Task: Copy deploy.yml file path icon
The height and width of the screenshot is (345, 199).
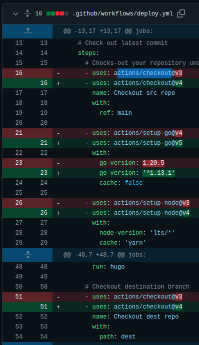Action: (181, 13)
